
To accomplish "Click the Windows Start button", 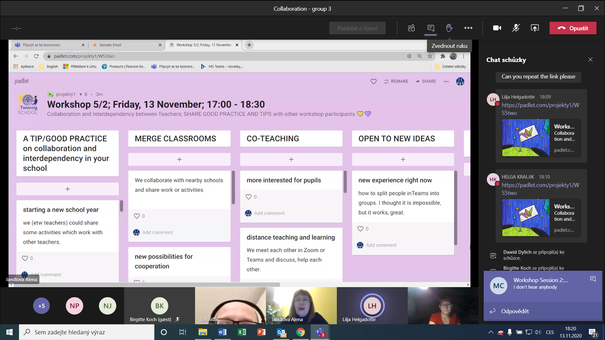I will click(x=9, y=332).
